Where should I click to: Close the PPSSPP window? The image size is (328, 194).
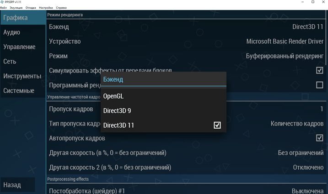tap(323, 2)
